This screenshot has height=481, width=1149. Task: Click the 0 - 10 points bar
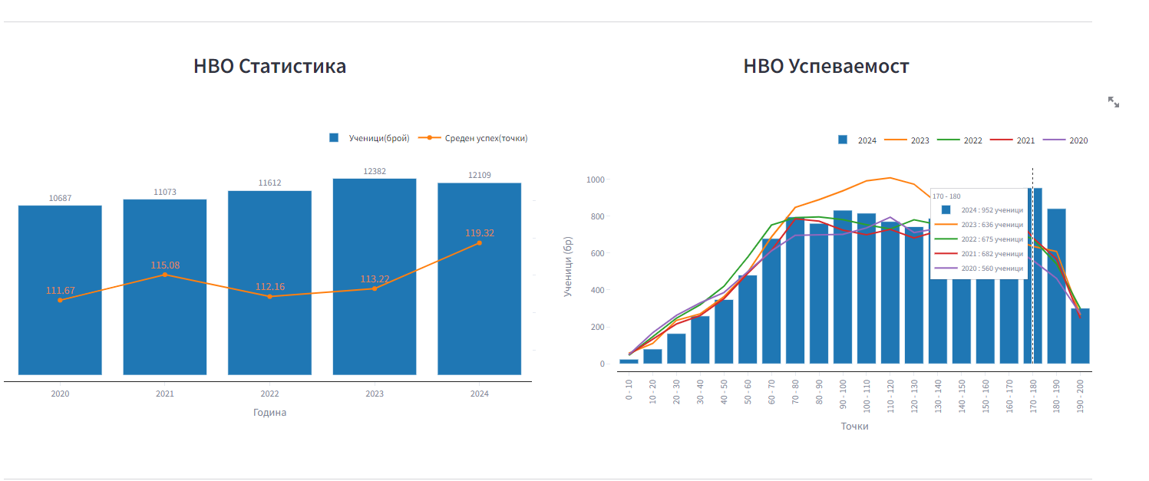629,361
